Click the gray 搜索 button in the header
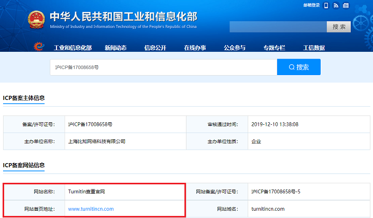Viewport: 373px width, 218px height. [x=339, y=27]
